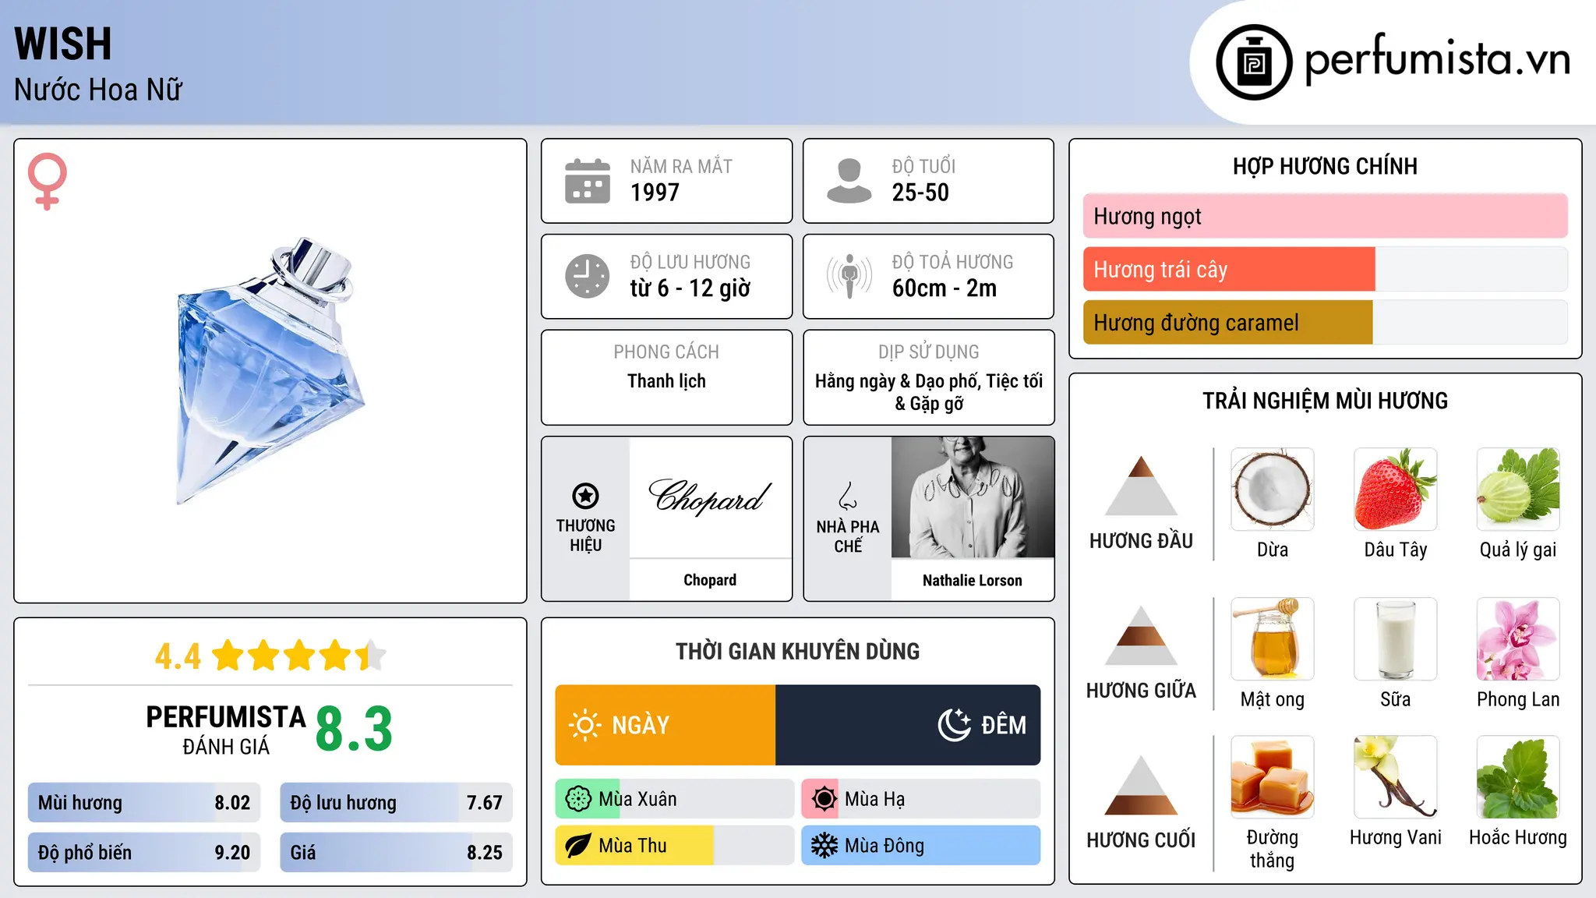Select the Mật ong honey note image
This screenshot has height=898, width=1596.
point(1273,639)
